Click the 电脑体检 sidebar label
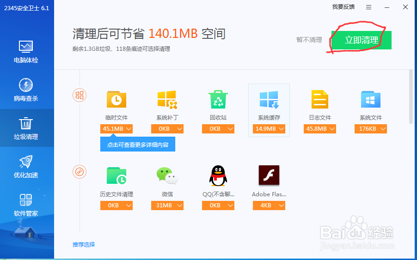 tap(26, 60)
